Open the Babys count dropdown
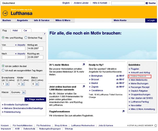Viewport: 158px width, 131px height. pos(35,84)
